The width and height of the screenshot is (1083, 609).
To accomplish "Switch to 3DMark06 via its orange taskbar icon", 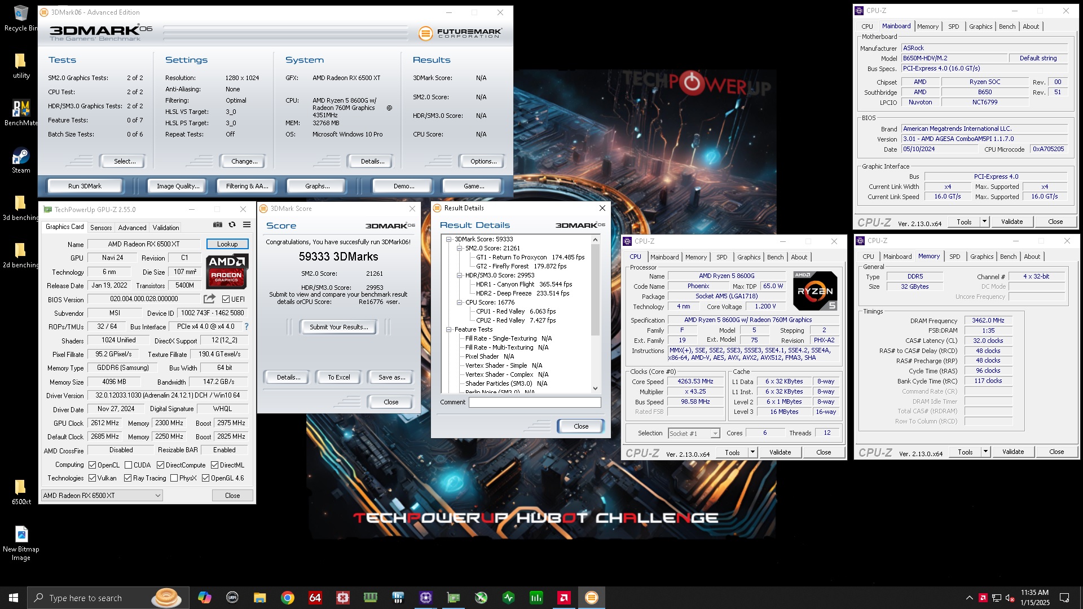I will pos(591,598).
